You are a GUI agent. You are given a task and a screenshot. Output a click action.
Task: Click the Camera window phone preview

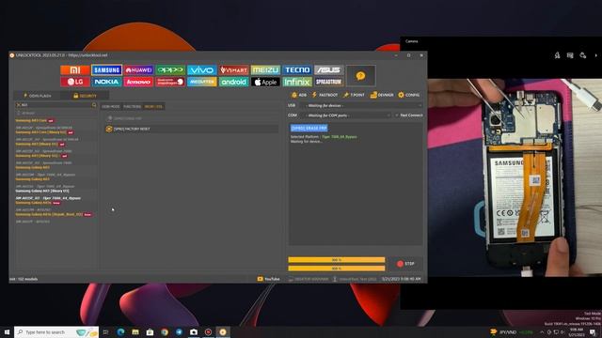click(515, 177)
